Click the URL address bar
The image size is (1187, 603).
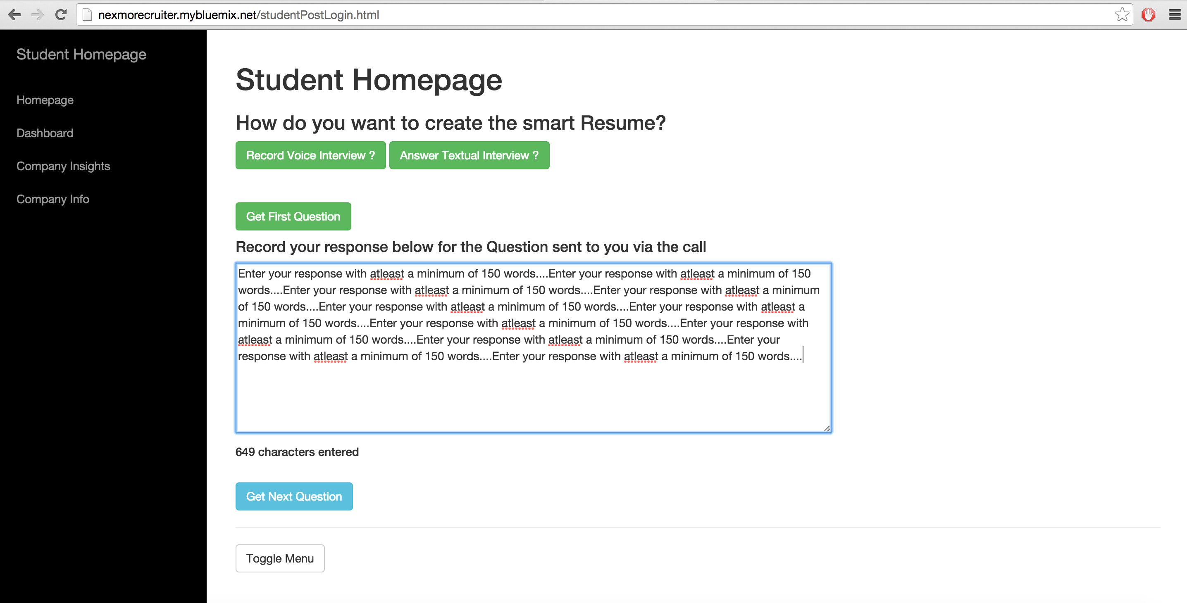[599, 15]
